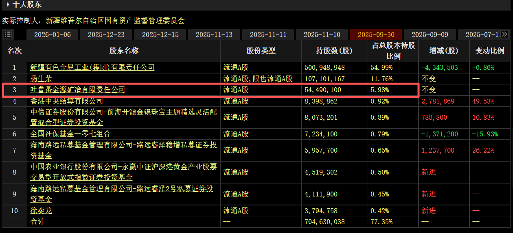Click the change value -4,343,503

(439, 67)
